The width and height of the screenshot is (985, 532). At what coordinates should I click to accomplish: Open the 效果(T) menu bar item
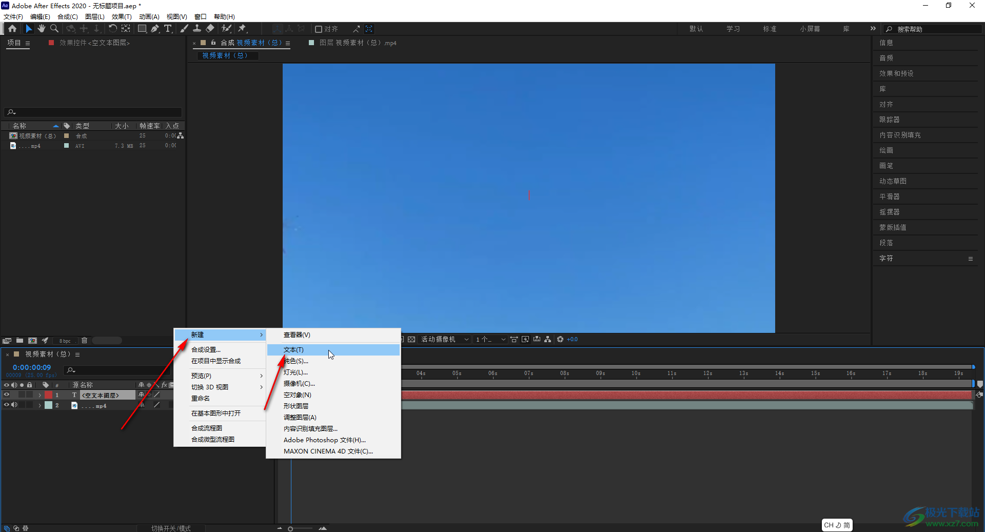point(122,17)
